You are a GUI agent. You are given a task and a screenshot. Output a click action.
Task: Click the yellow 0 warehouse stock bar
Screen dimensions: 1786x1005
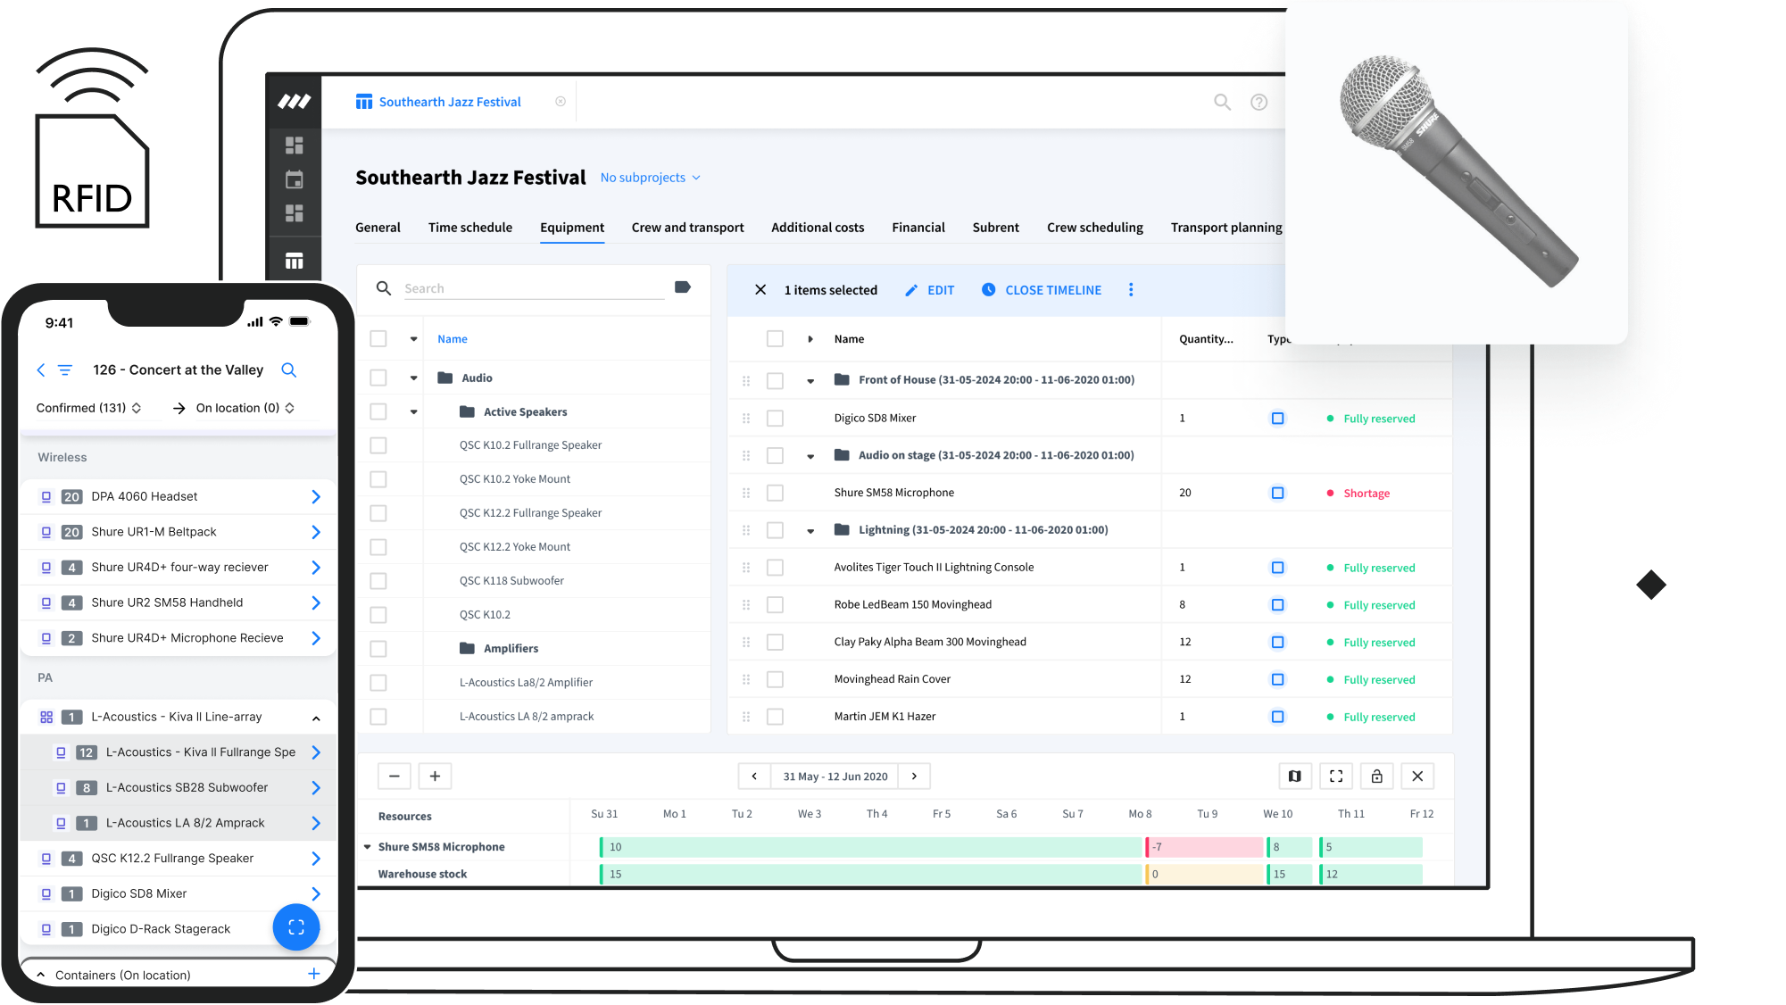point(1204,874)
